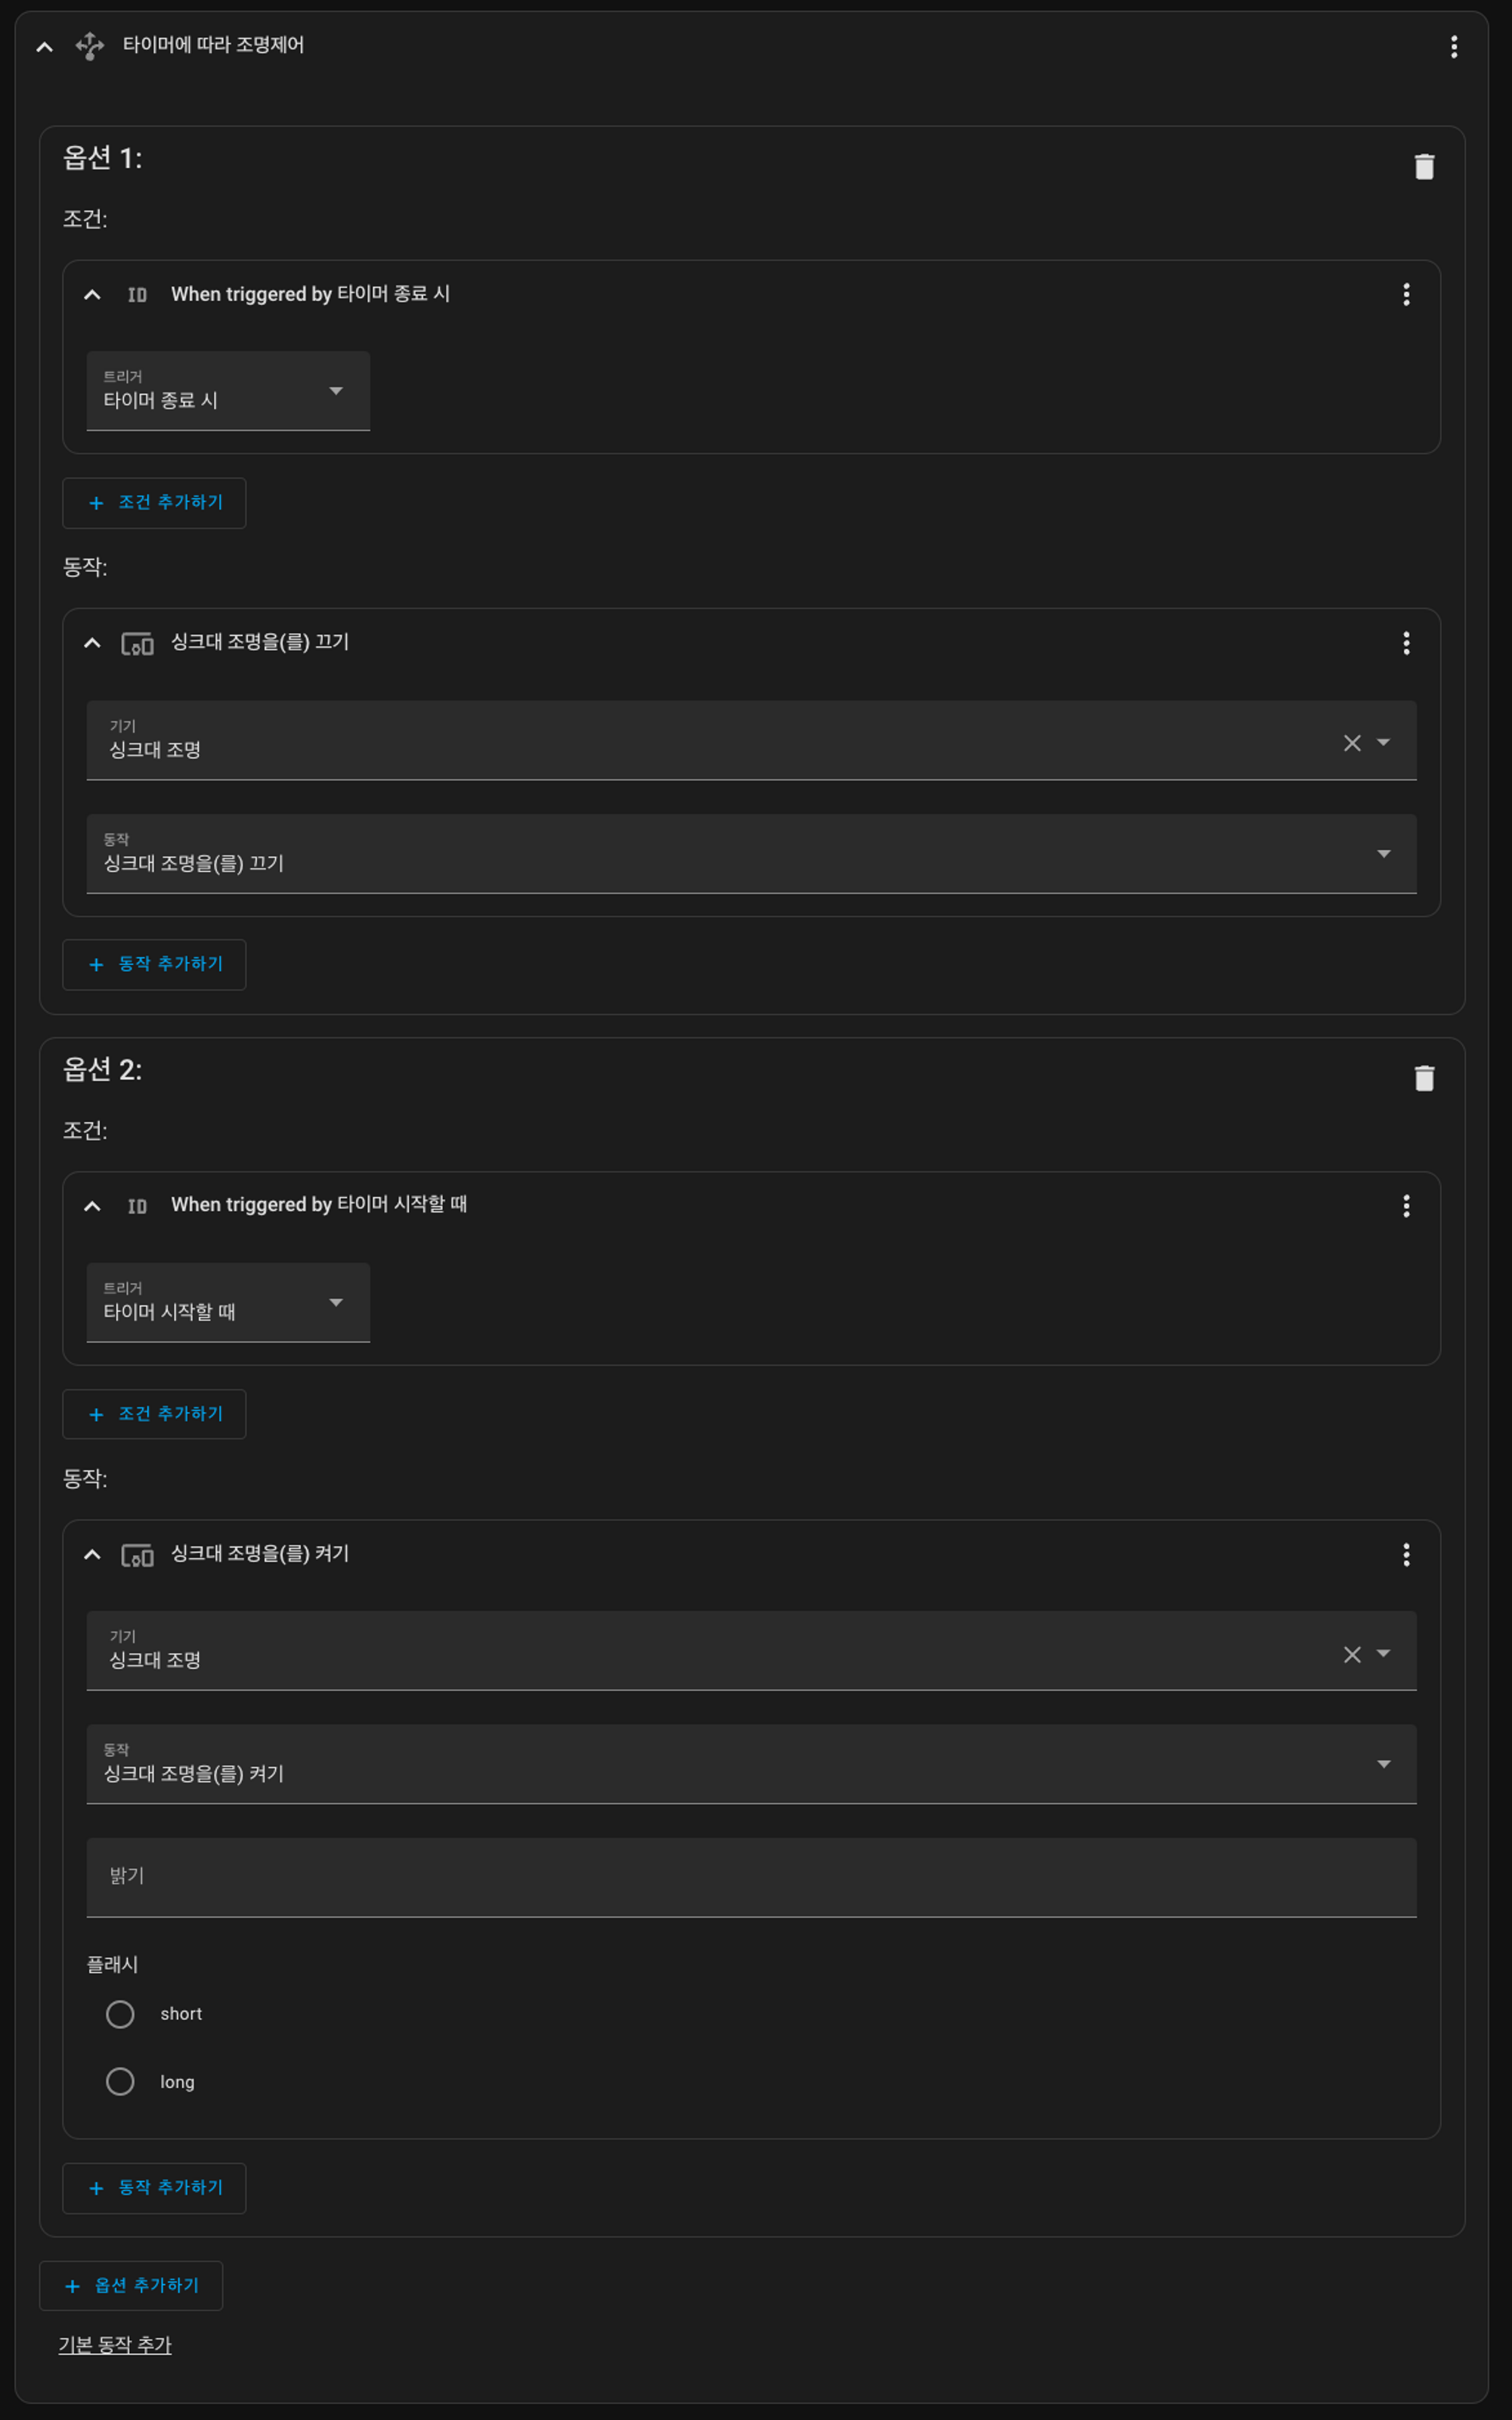Screen dimensions: 1512x2420
Task: Click the 옵션 추가하기 button
Action: tap(131, 2286)
